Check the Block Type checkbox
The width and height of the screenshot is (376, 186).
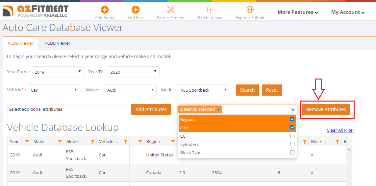click(x=292, y=152)
